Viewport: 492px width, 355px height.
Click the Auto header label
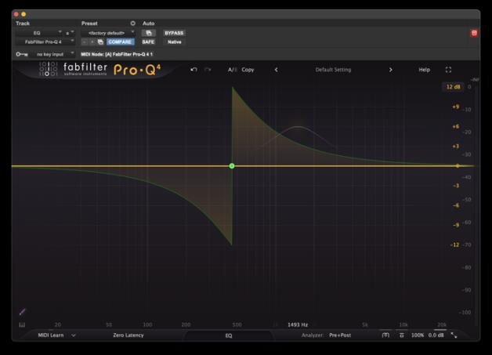click(x=148, y=24)
